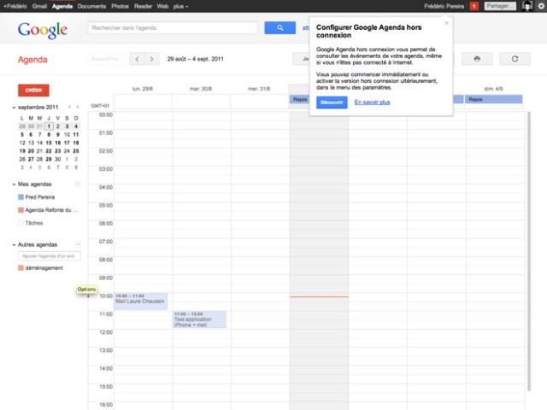Click the Agenda heading link
The height and width of the screenshot is (410, 547).
point(32,60)
